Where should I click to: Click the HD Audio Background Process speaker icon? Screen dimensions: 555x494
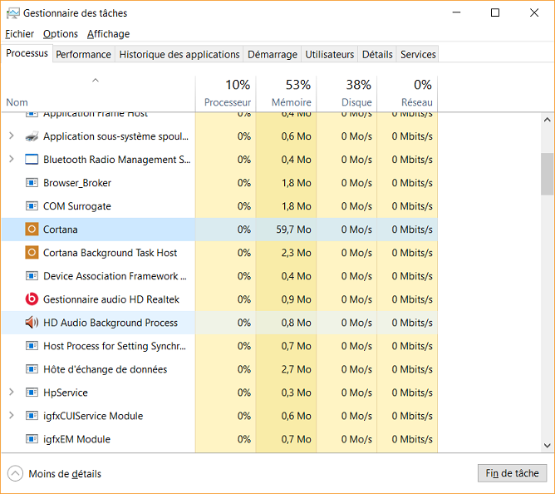(32, 323)
